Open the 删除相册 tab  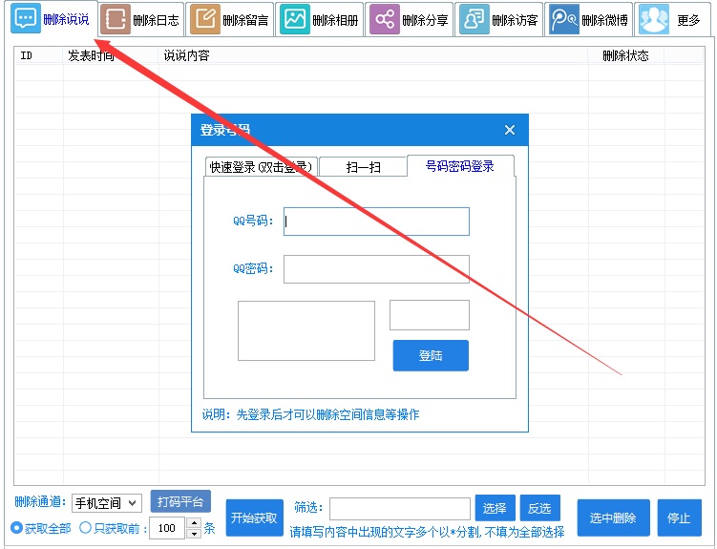[321, 20]
